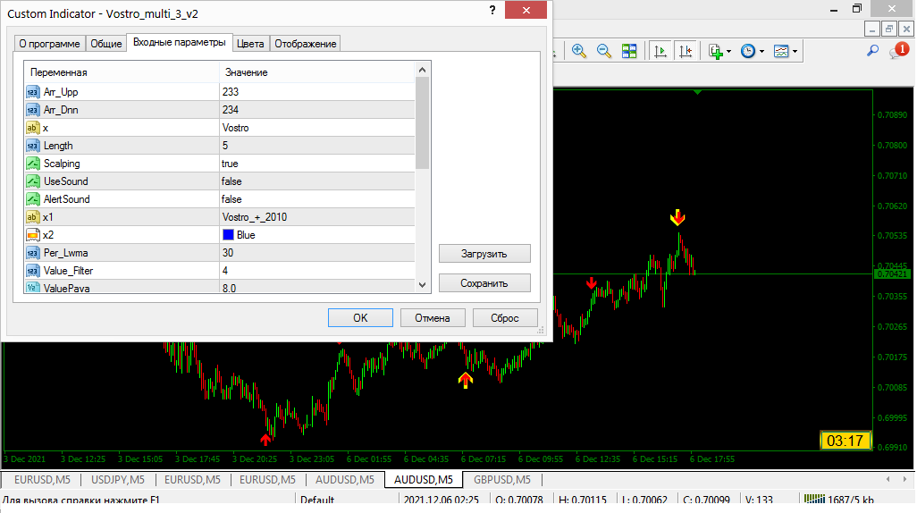
Task: Switch to the О программе tab
Action: (50, 44)
